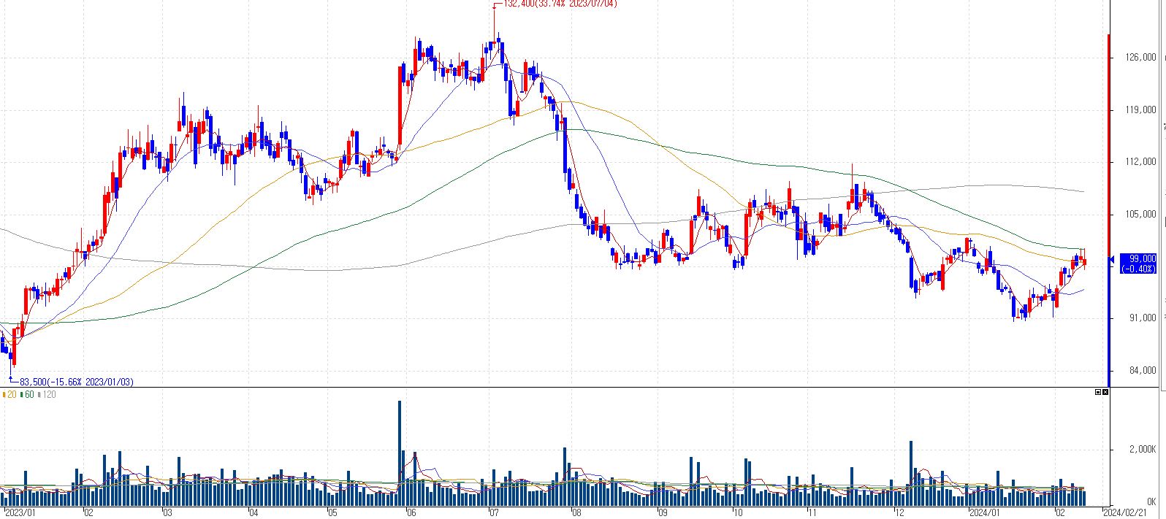
Task: Click the tallest volume bar near 06
Action: coord(400,453)
